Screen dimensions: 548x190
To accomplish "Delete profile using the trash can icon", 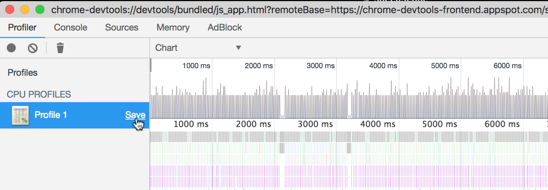I will 60,48.
